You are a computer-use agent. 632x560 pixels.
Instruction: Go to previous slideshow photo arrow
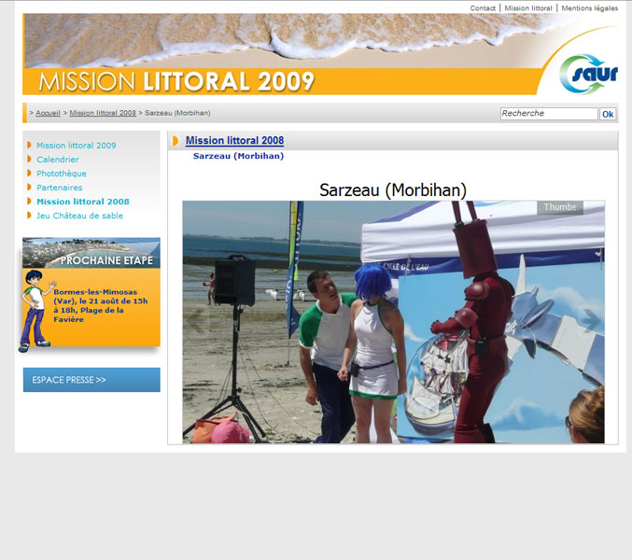pyautogui.click(x=197, y=320)
